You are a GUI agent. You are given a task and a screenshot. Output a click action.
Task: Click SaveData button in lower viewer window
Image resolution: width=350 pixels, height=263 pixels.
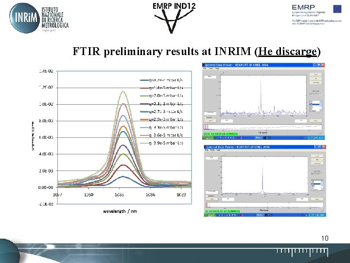coord(317,164)
